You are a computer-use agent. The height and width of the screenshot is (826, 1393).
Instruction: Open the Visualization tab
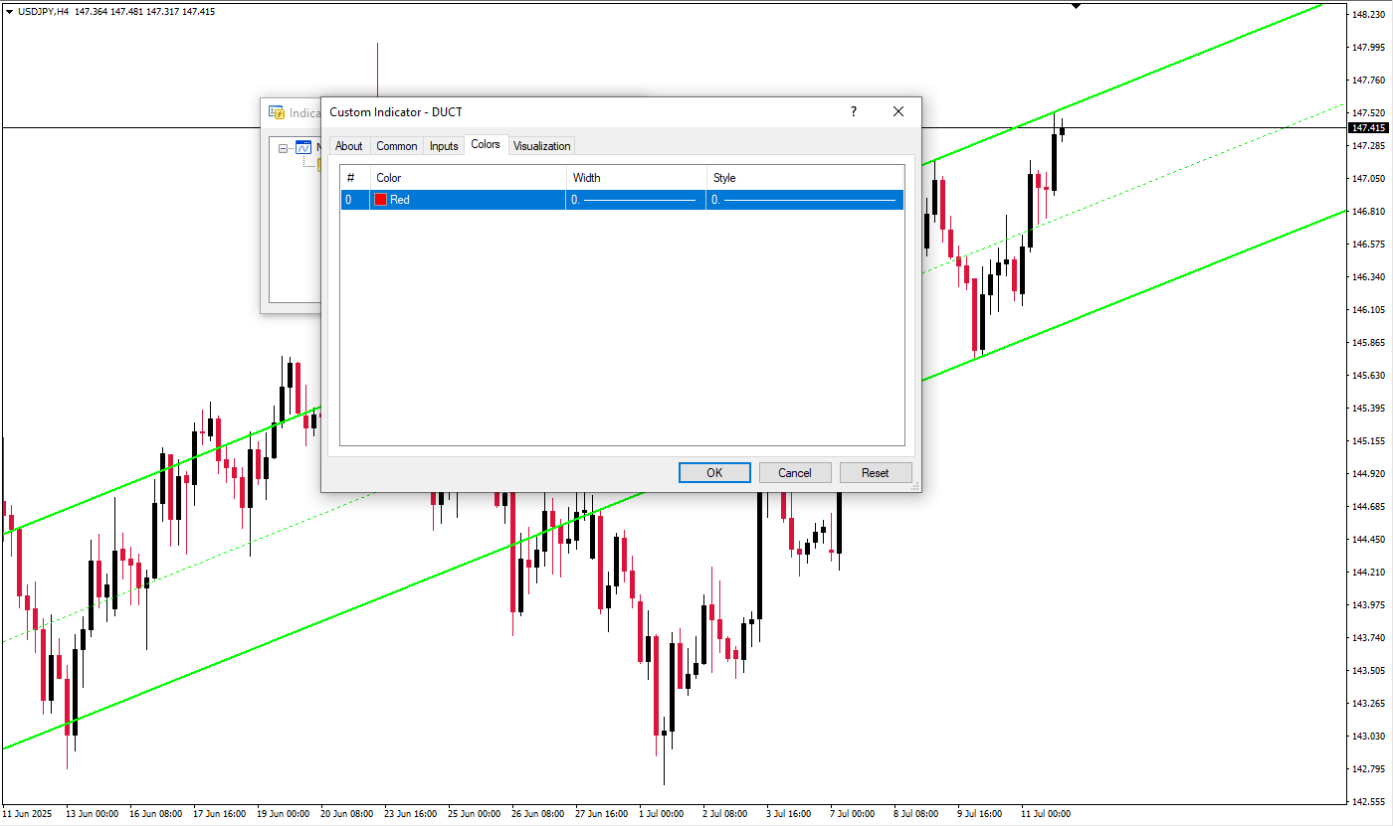point(541,146)
